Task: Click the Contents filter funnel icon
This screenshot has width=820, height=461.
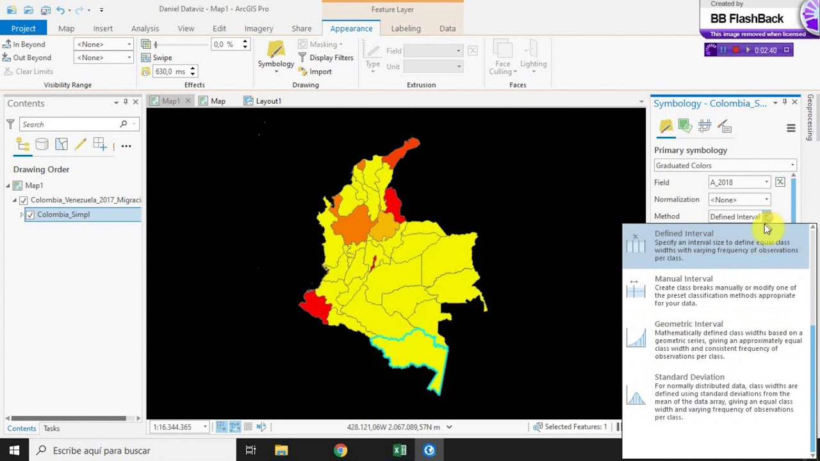Action: pos(10,124)
